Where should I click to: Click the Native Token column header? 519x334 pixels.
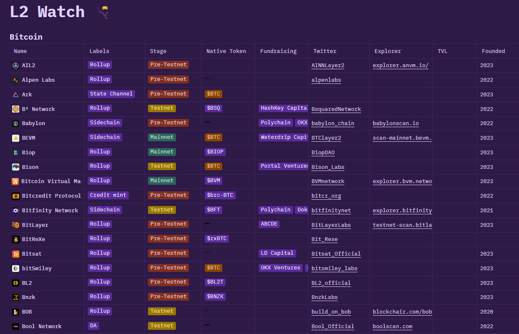pos(226,51)
